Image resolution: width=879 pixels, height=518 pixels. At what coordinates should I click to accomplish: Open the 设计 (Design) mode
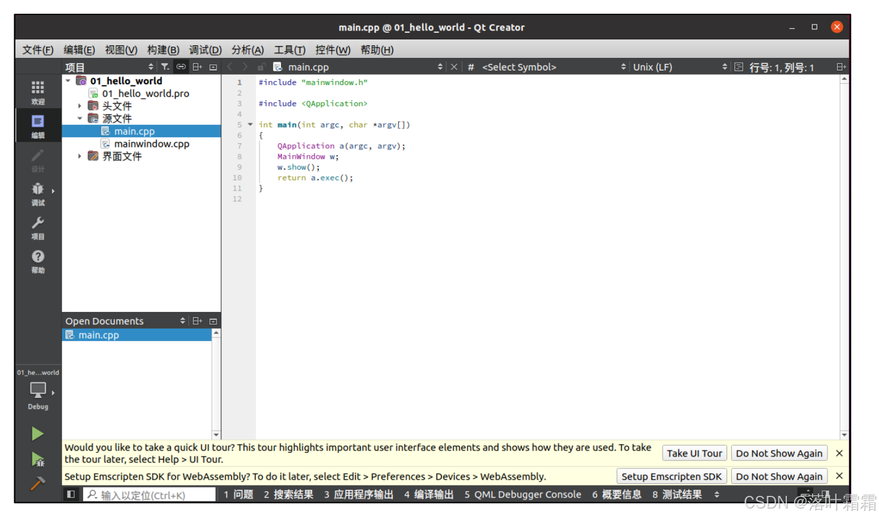click(x=38, y=160)
